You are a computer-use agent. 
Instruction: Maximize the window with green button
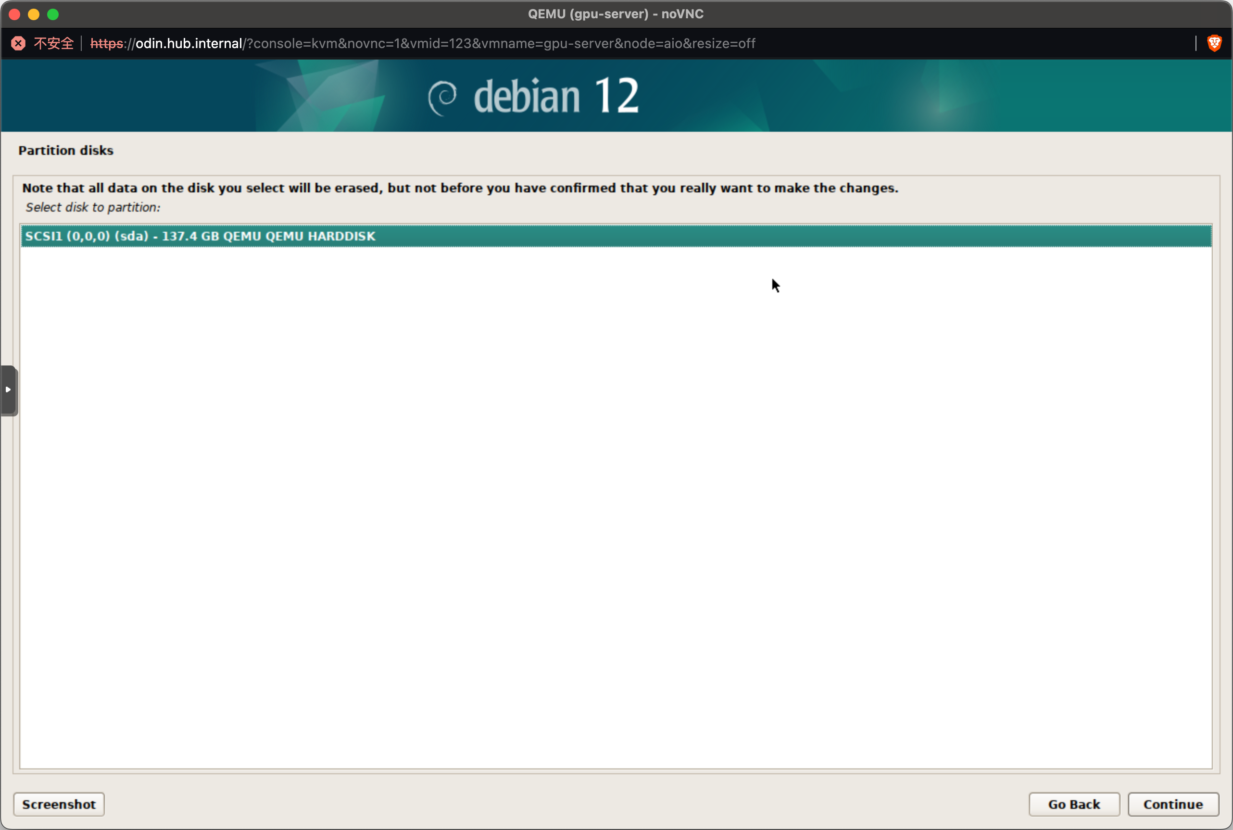(53, 14)
